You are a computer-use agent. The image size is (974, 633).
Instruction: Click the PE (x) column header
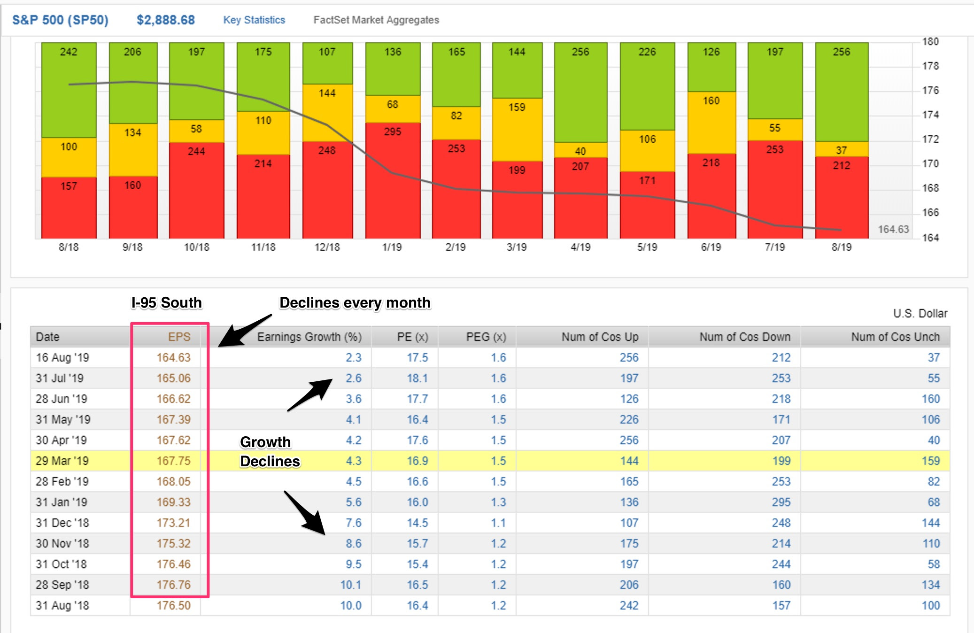coord(412,337)
